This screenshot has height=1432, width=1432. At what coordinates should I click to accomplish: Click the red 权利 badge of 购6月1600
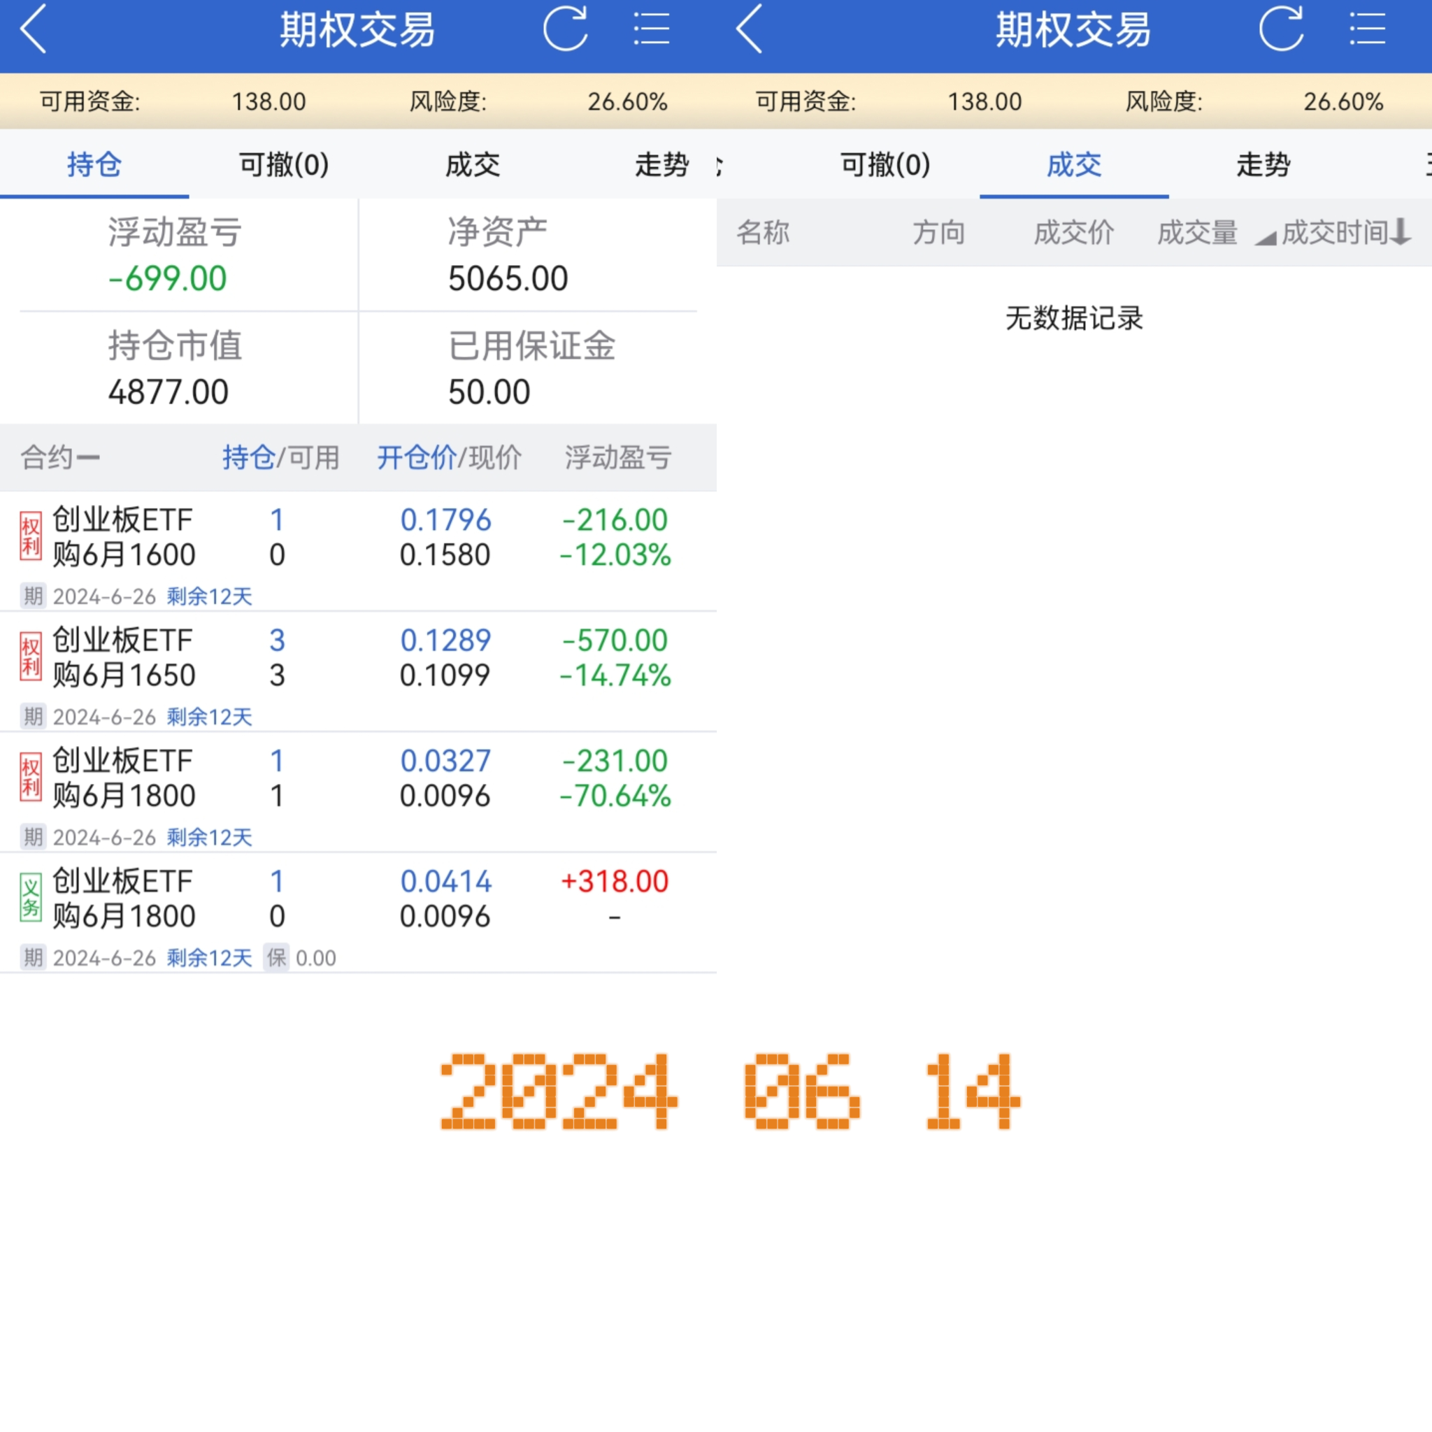pos(30,536)
